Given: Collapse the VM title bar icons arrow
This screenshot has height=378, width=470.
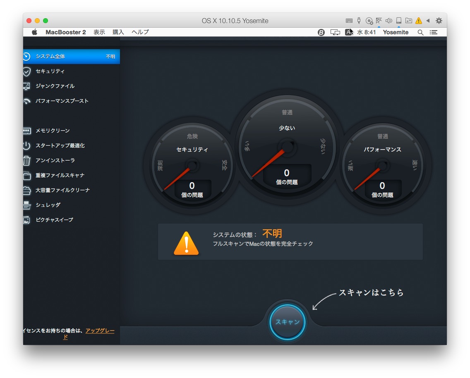Looking at the screenshot, I should click(x=428, y=21).
